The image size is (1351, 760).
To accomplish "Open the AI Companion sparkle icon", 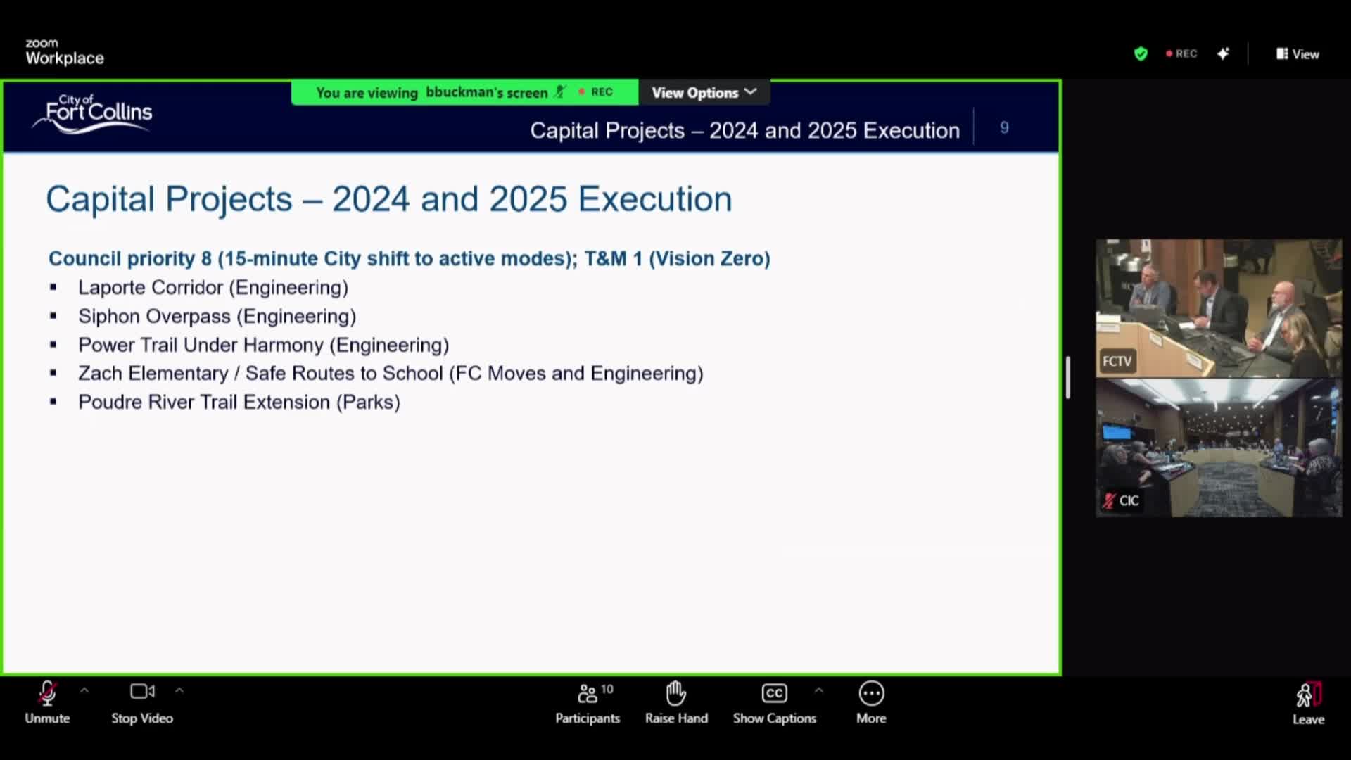I will [x=1224, y=53].
